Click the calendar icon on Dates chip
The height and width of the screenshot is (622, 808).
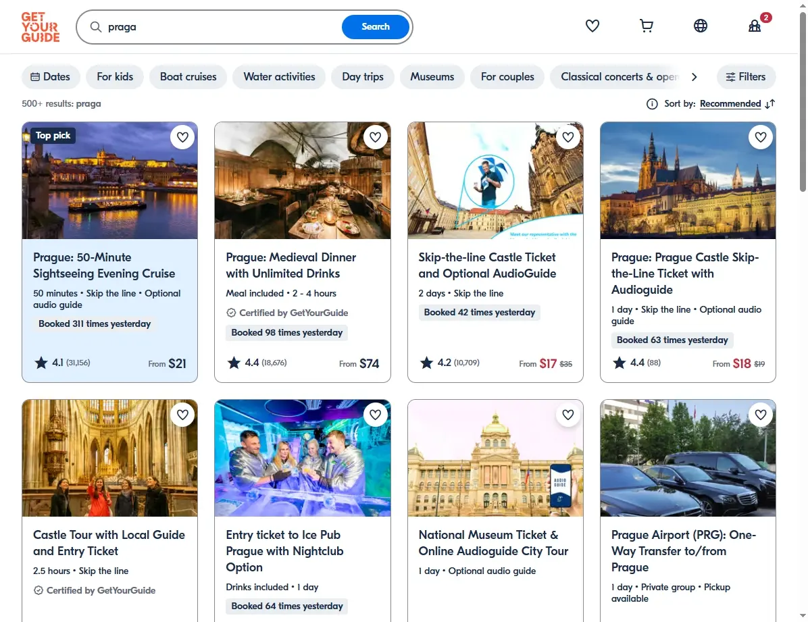pyautogui.click(x=35, y=77)
